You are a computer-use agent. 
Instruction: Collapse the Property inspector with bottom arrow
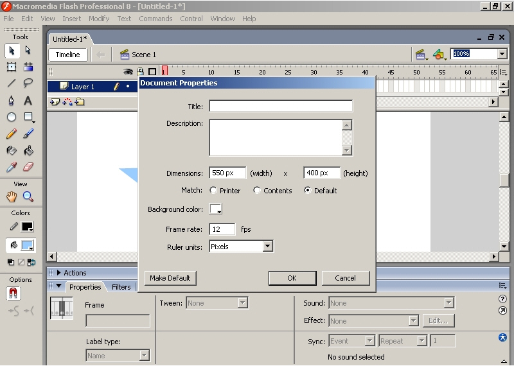coord(504,362)
